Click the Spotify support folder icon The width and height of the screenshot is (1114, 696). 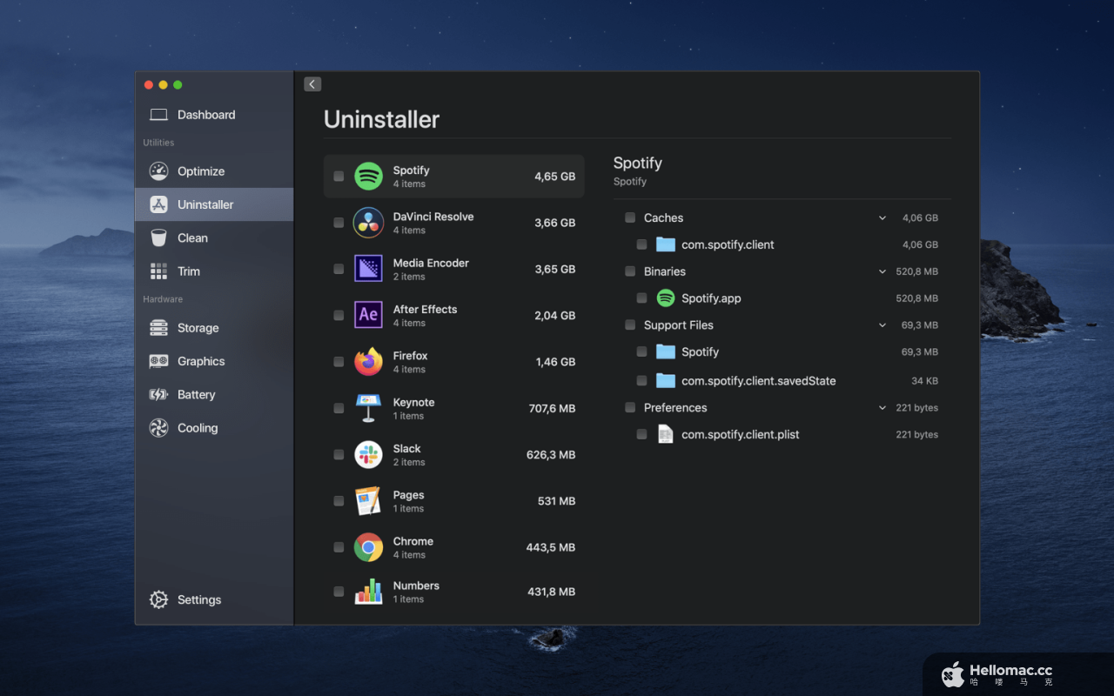666,351
